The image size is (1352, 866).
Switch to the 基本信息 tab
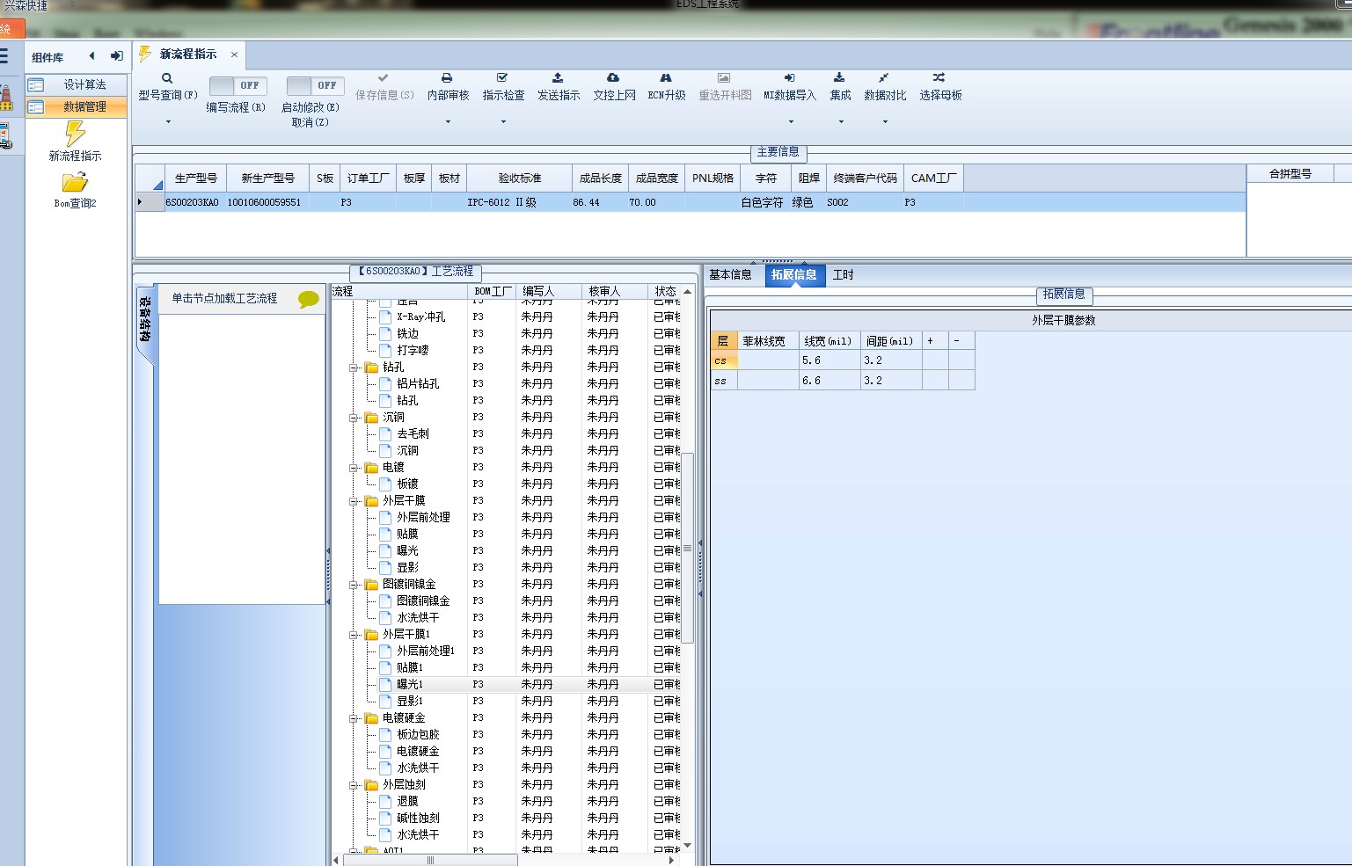[x=730, y=275]
